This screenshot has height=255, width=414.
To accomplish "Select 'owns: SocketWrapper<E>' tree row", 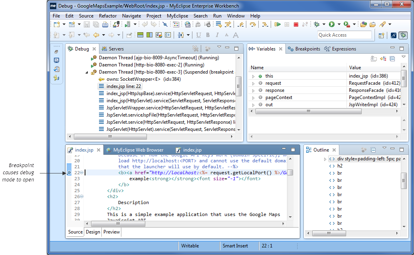I will [140, 79].
